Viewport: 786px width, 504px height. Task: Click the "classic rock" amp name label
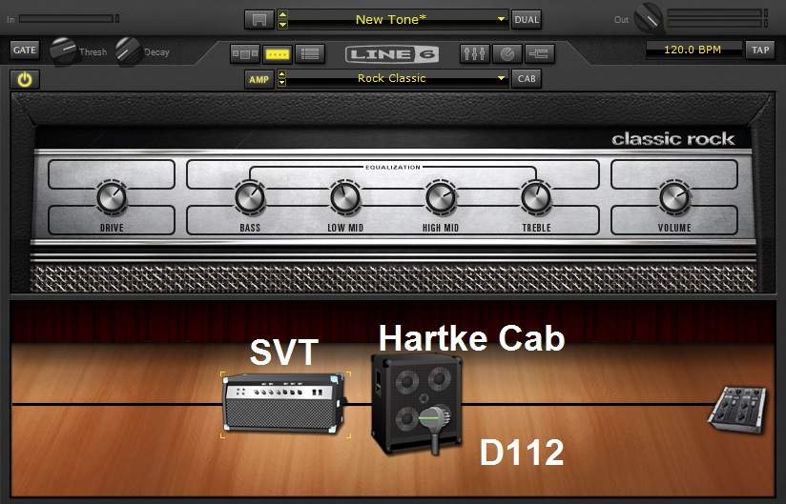[x=672, y=139]
